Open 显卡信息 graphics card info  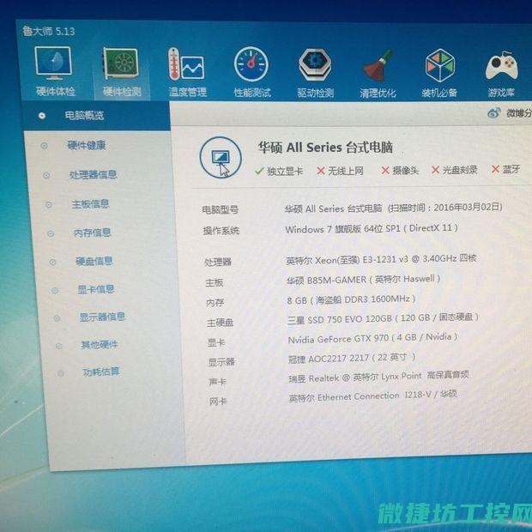[96, 289]
